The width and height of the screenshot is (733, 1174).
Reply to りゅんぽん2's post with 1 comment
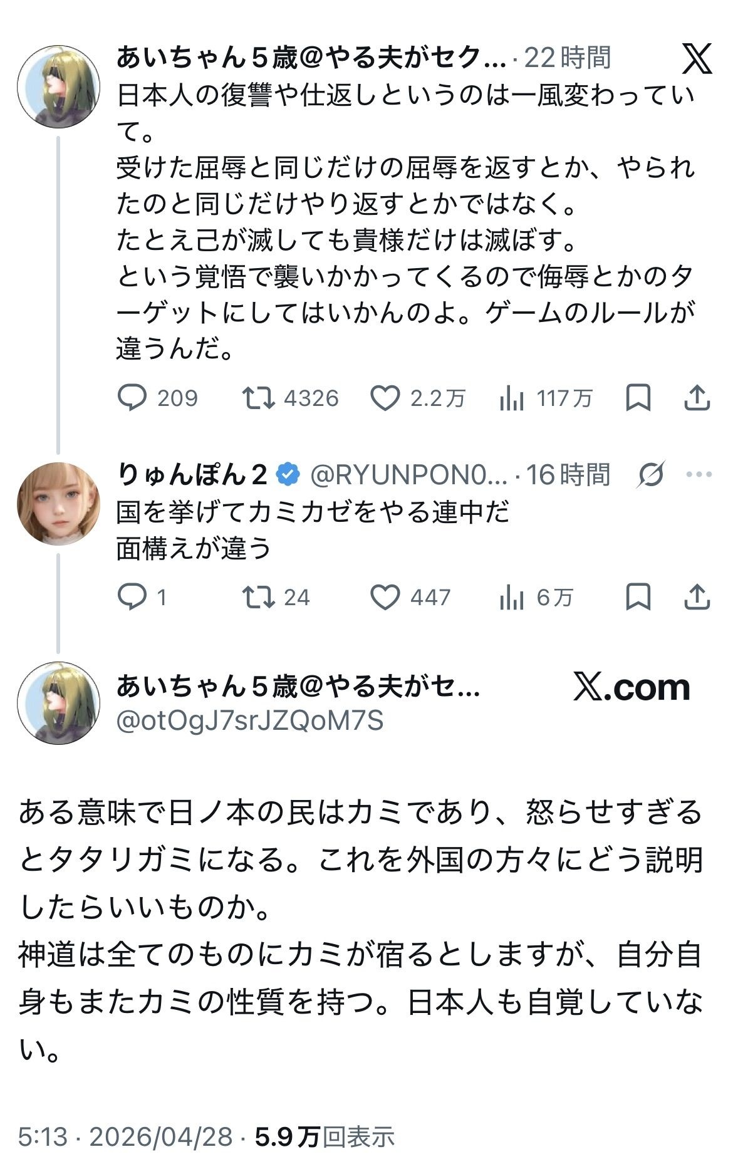tap(132, 597)
